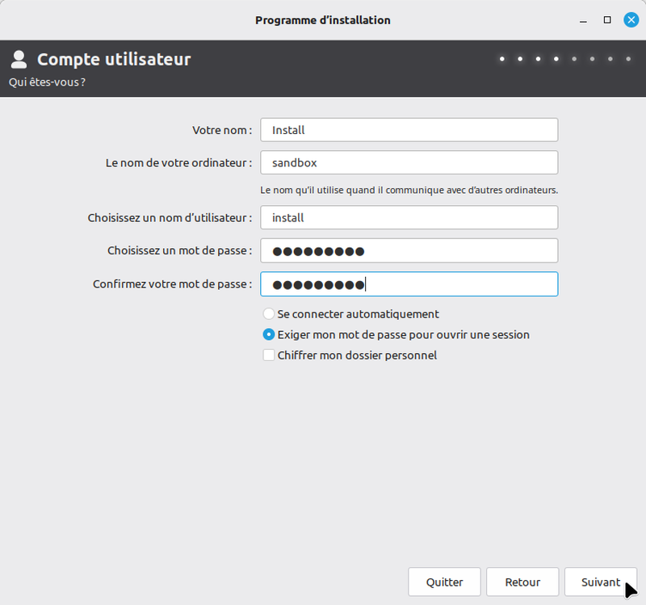646x605 pixels.
Task: Click the Programme d'installation title bar text
Action: pos(322,20)
